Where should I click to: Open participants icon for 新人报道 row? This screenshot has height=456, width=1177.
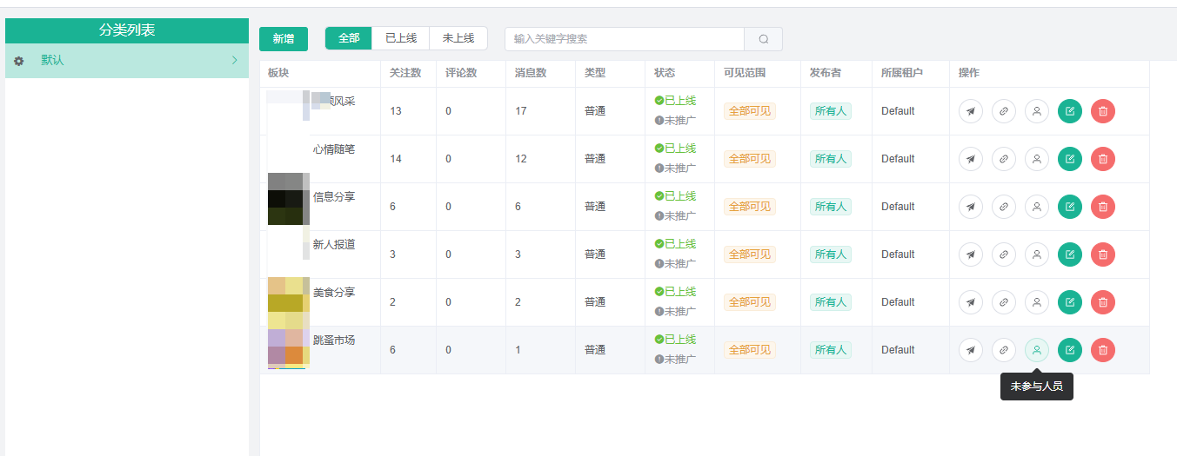coord(1037,254)
